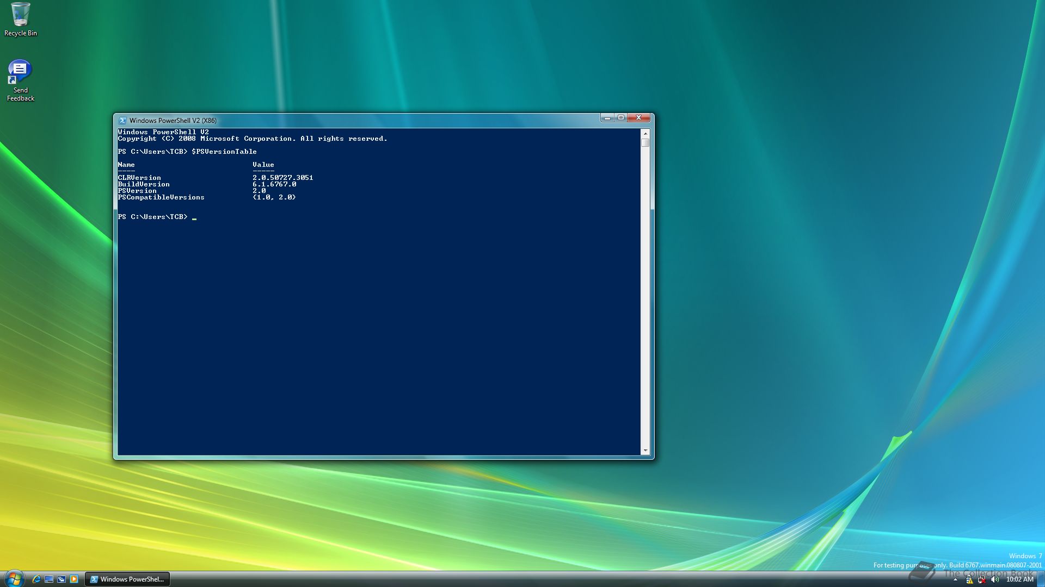The width and height of the screenshot is (1045, 587).
Task: Open the Send Feedback desktop shortcut
Action: click(21, 80)
